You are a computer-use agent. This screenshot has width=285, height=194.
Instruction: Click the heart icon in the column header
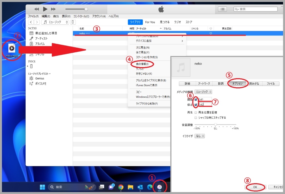click(211, 29)
